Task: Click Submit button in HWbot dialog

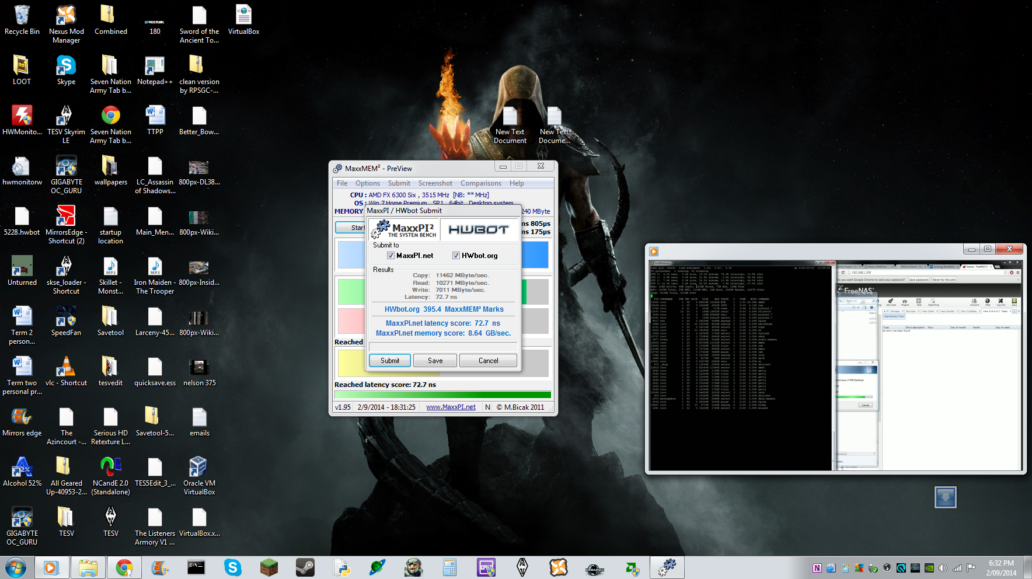Action: tap(390, 361)
